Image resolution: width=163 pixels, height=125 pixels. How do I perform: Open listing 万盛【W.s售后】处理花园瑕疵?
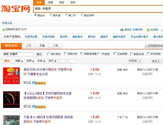click(48, 119)
